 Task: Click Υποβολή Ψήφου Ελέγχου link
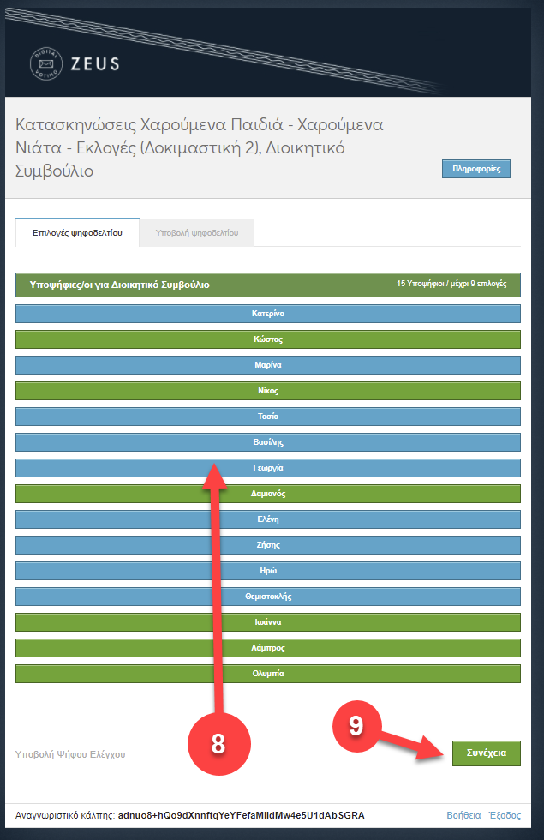(70, 754)
